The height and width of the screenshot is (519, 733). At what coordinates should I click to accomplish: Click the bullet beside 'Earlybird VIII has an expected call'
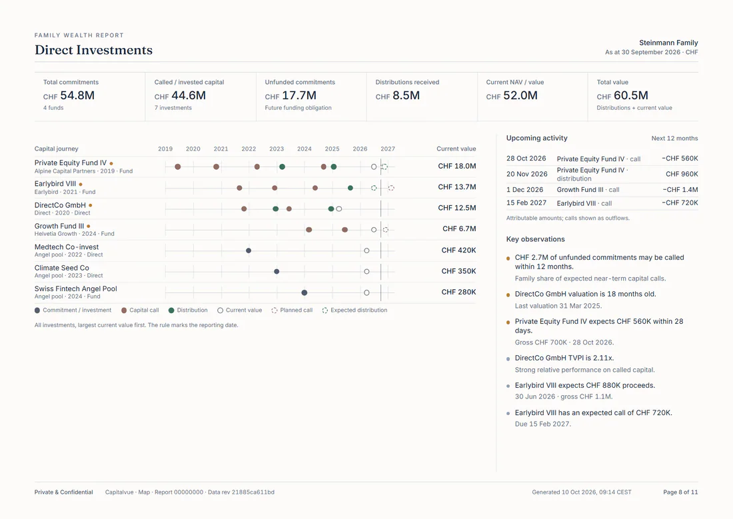point(508,414)
